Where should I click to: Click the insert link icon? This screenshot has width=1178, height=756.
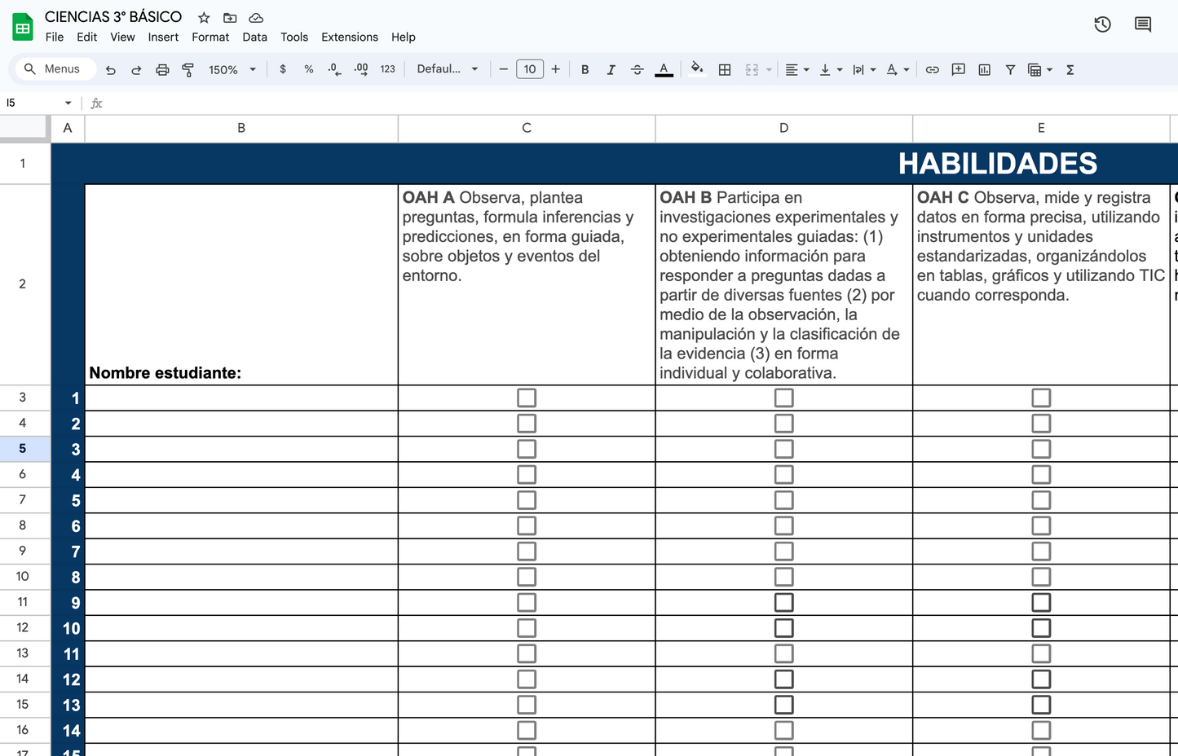coord(932,70)
